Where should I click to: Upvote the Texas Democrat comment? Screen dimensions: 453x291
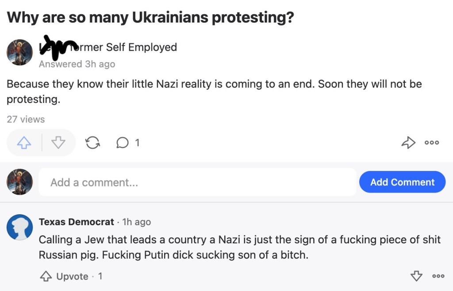coord(65,276)
